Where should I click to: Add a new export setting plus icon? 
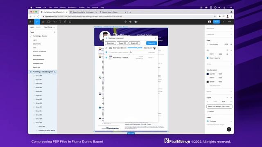coord(231,98)
